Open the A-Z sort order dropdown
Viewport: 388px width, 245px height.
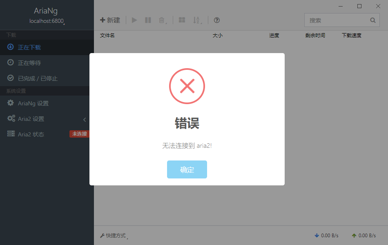pos(197,20)
